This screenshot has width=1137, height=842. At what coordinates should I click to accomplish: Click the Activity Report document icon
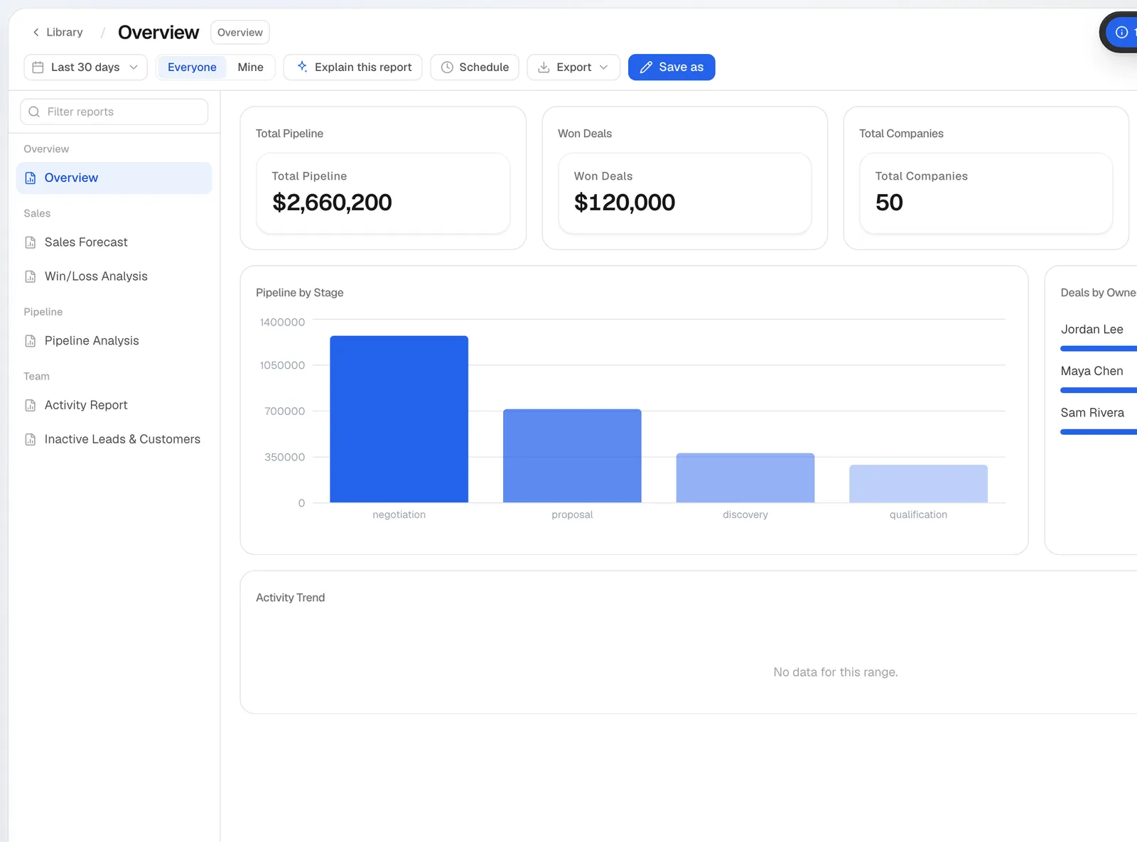[31, 405]
